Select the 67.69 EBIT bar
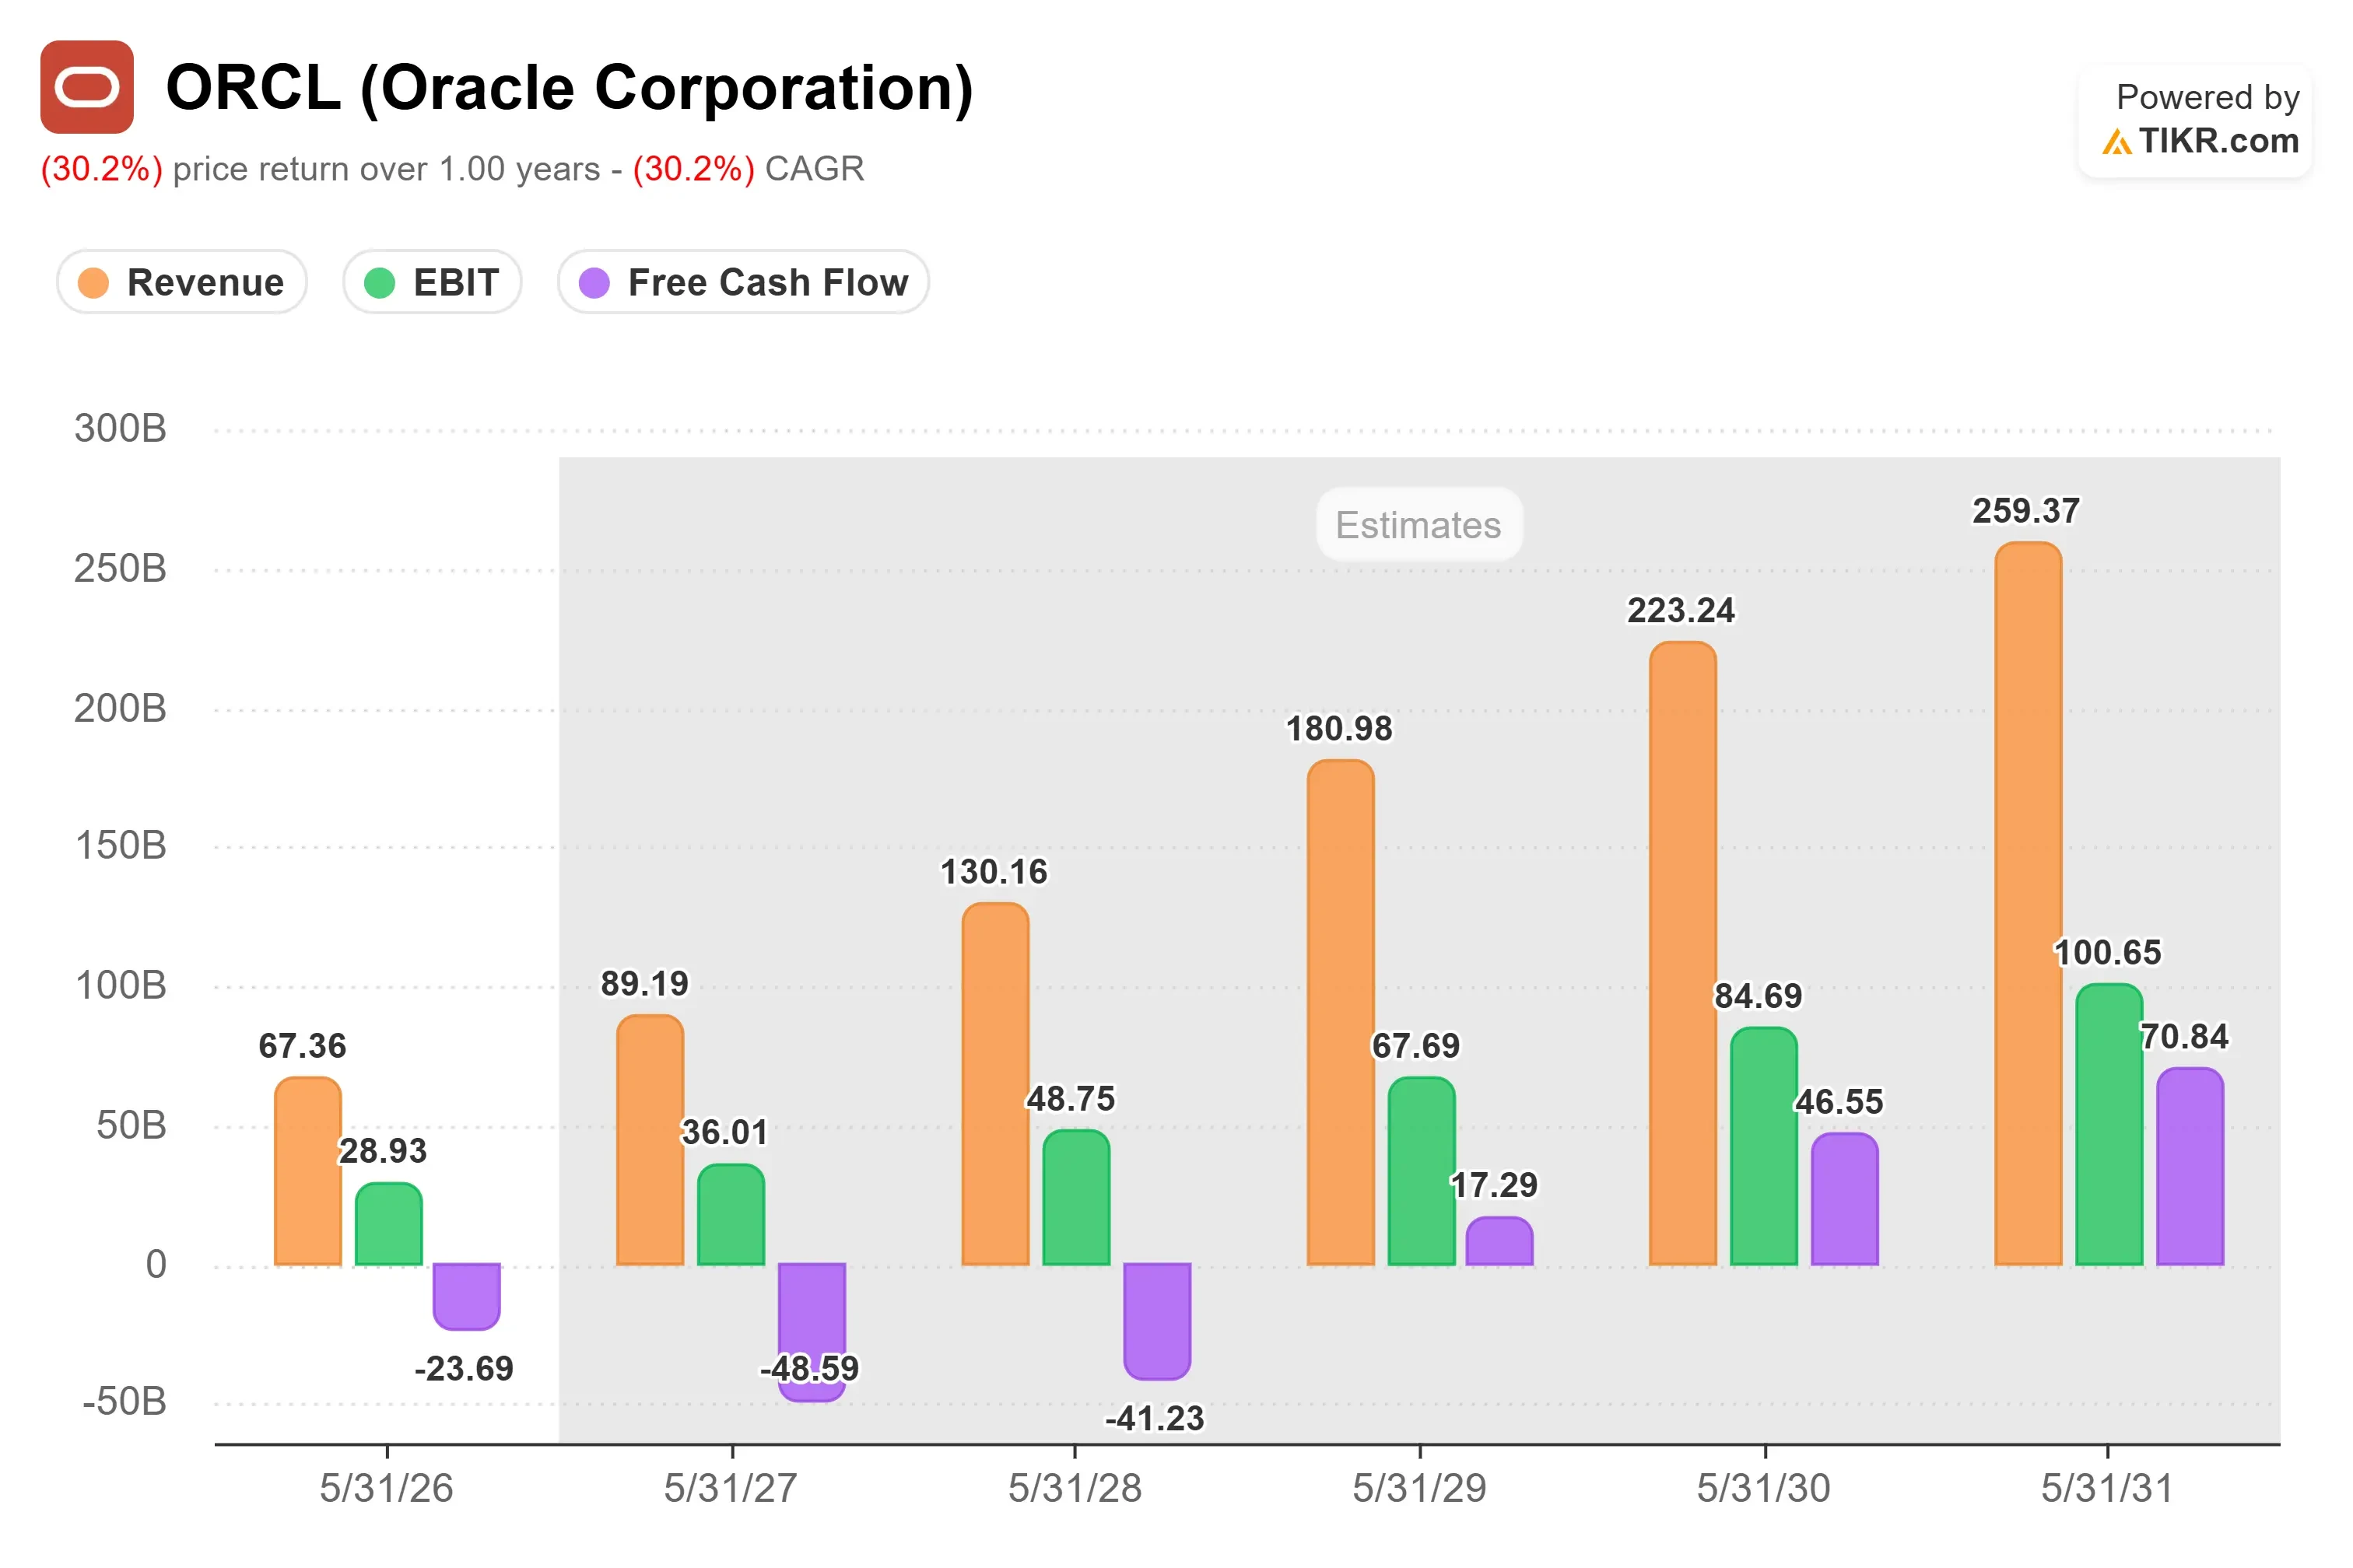This screenshot has width=2353, height=1568. pyautogui.click(x=1422, y=1171)
